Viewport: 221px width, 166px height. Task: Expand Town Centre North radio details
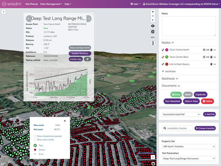[215, 50]
